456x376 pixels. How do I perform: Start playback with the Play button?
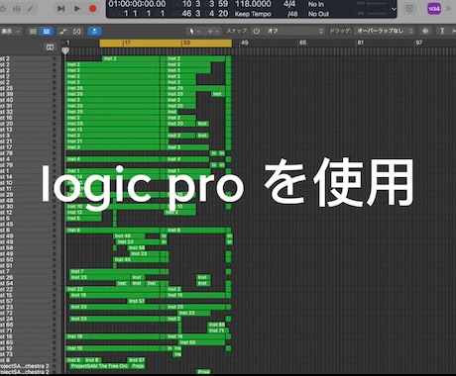77,9
